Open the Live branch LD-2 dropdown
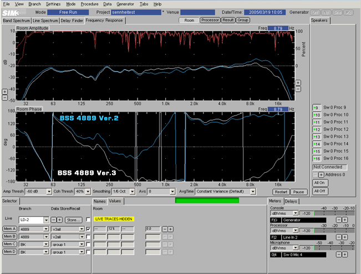This screenshot has height=274, width=361. pyautogui.click(x=46, y=220)
